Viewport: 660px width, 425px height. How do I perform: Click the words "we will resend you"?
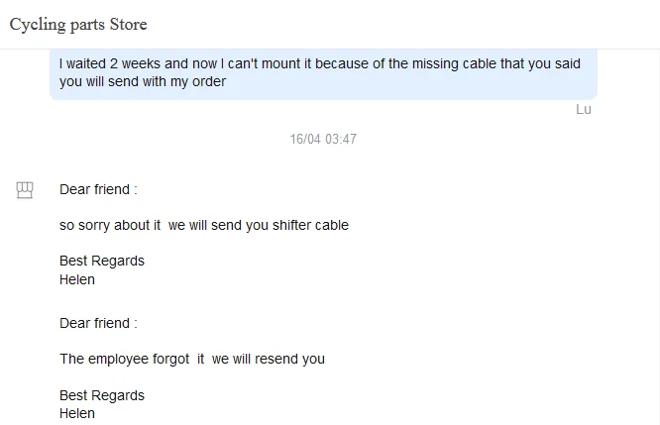pos(269,359)
